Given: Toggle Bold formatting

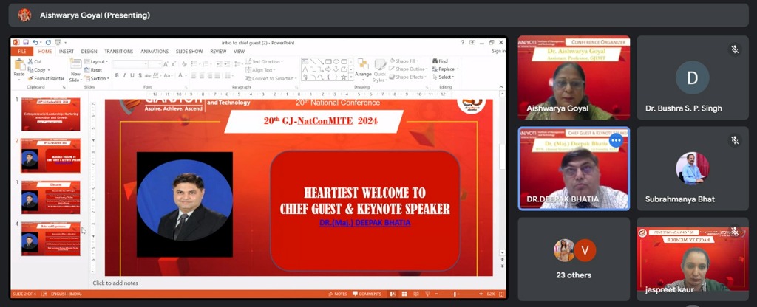Looking at the screenshot, I should pos(118,76).
